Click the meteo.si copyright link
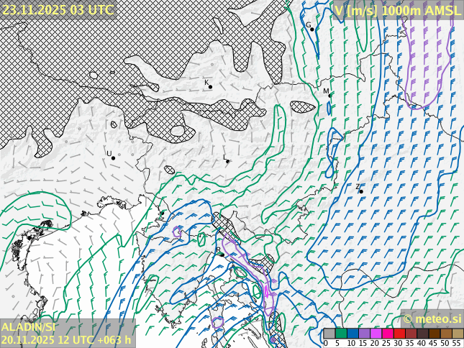 pyautogui.click(x=432, y=319)
